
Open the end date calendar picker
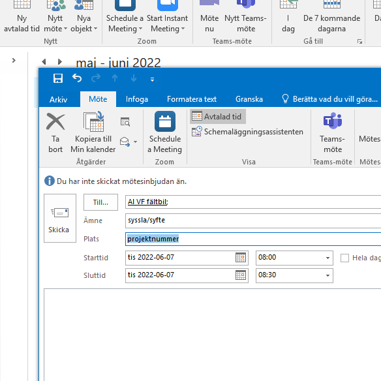tap(241, 275)
